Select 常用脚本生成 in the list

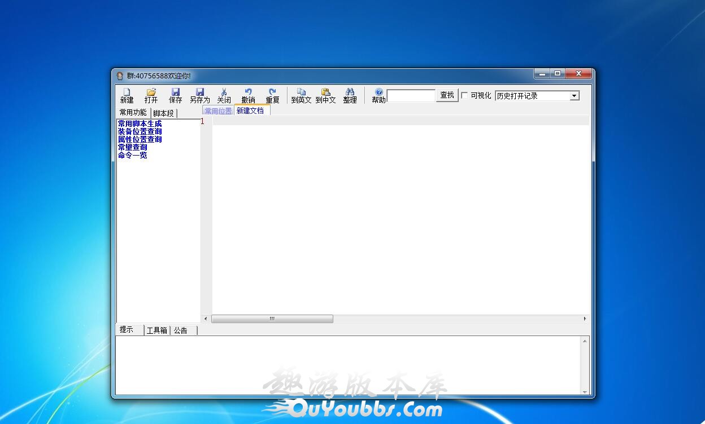[140, 123]
